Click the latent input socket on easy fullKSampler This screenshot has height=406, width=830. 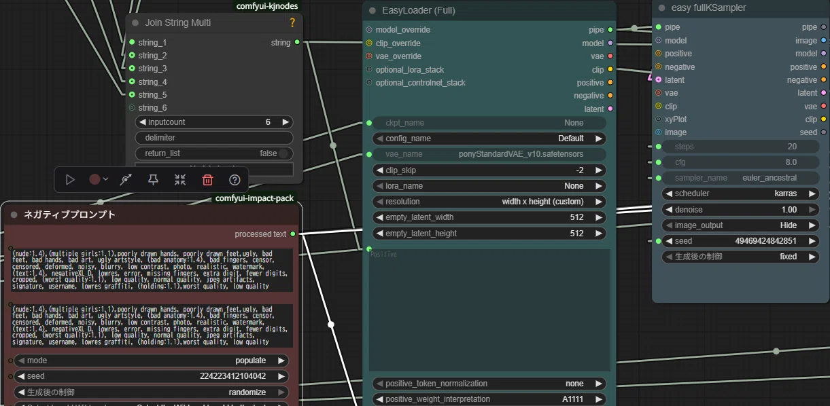pos(659,80)
